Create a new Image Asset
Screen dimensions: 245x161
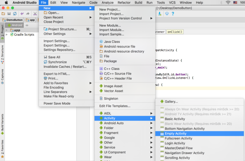[125, 86]
